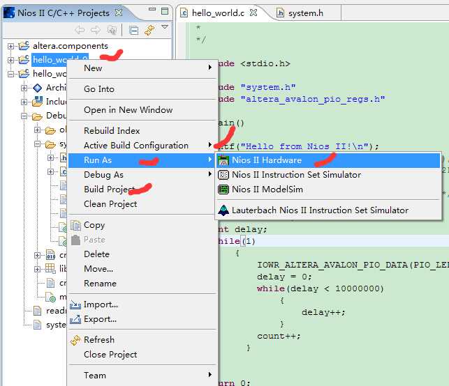
Task: Run as Nios II ModelSim
Action: click(328, 190)
